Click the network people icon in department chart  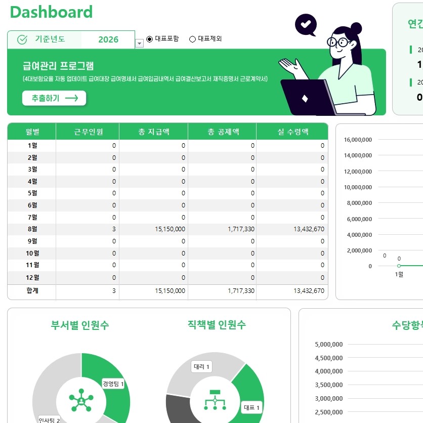81,400
